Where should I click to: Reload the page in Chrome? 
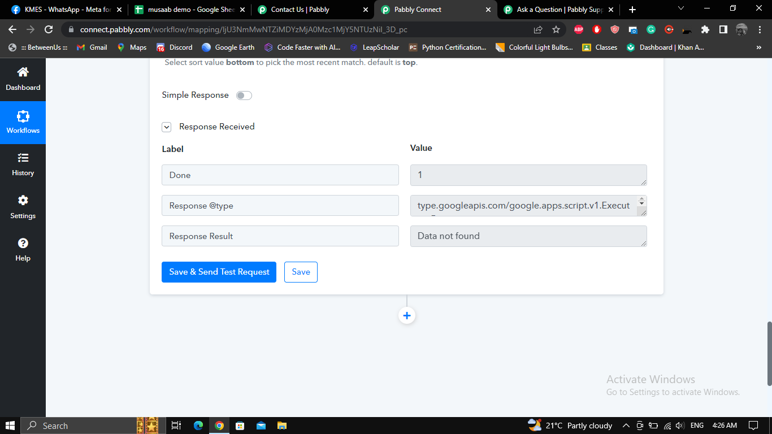click(49, 29)
